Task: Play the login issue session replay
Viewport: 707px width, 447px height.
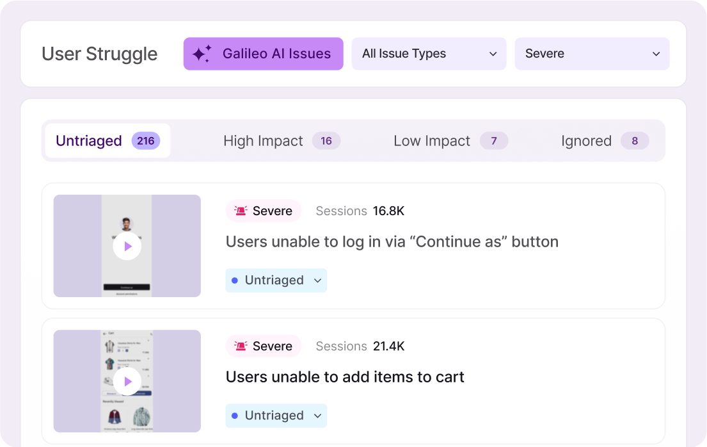Action: point(127,246)
